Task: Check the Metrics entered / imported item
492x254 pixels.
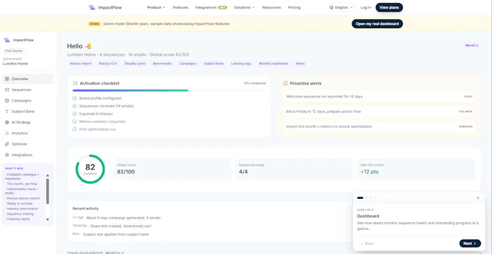Action: (74, 121)
